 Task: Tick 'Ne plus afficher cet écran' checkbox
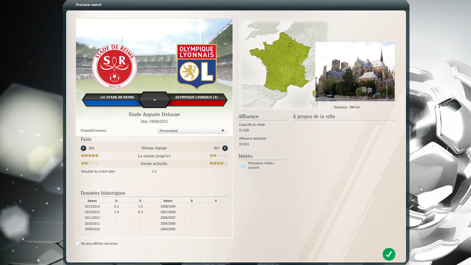(78, 244)
